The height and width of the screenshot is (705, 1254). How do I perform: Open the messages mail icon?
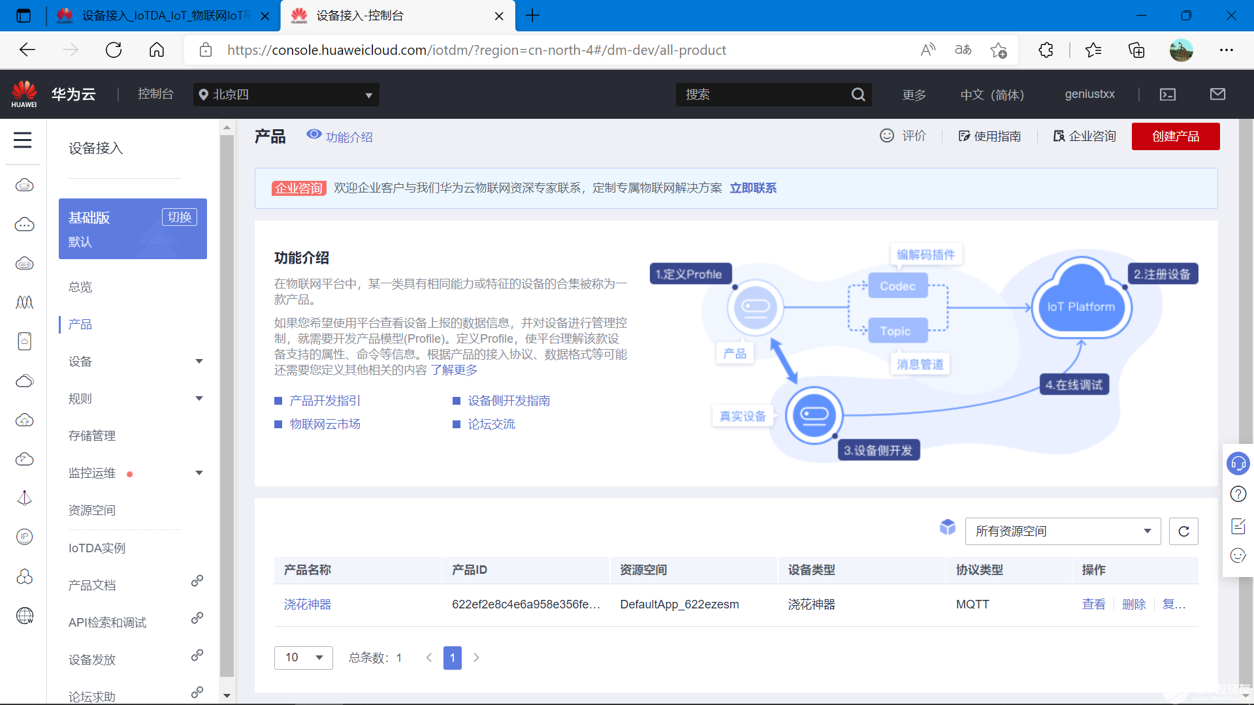coord(1217,94)
